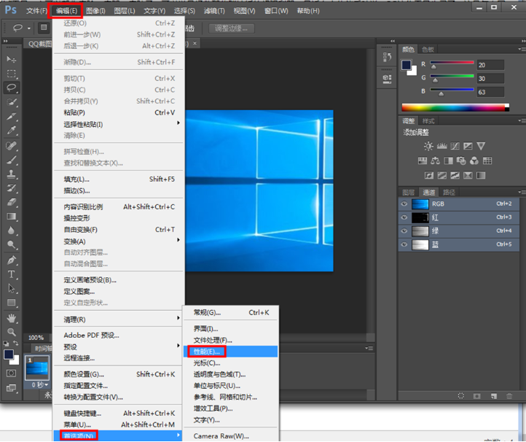Toggle visibility of the 红 channel
The width and height of the screenshot is (526, 442).
404,217
